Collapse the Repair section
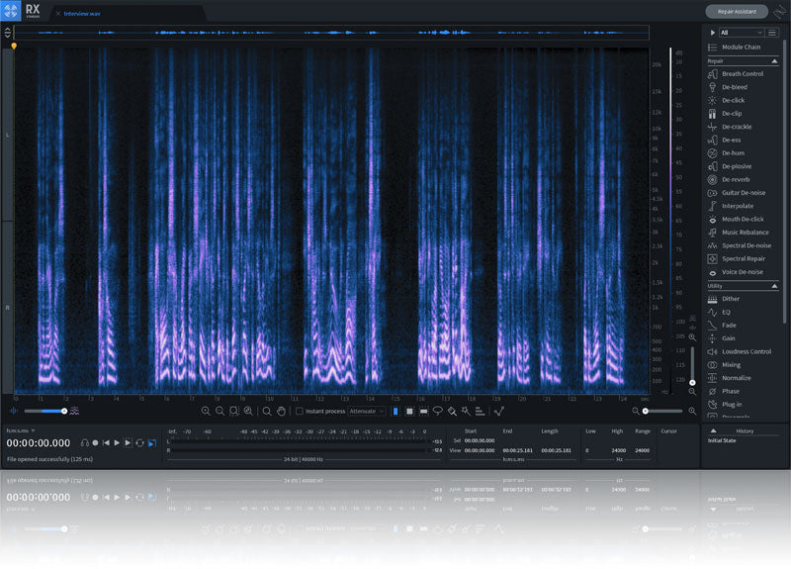The image size is (791, 569). click(774, 61)
